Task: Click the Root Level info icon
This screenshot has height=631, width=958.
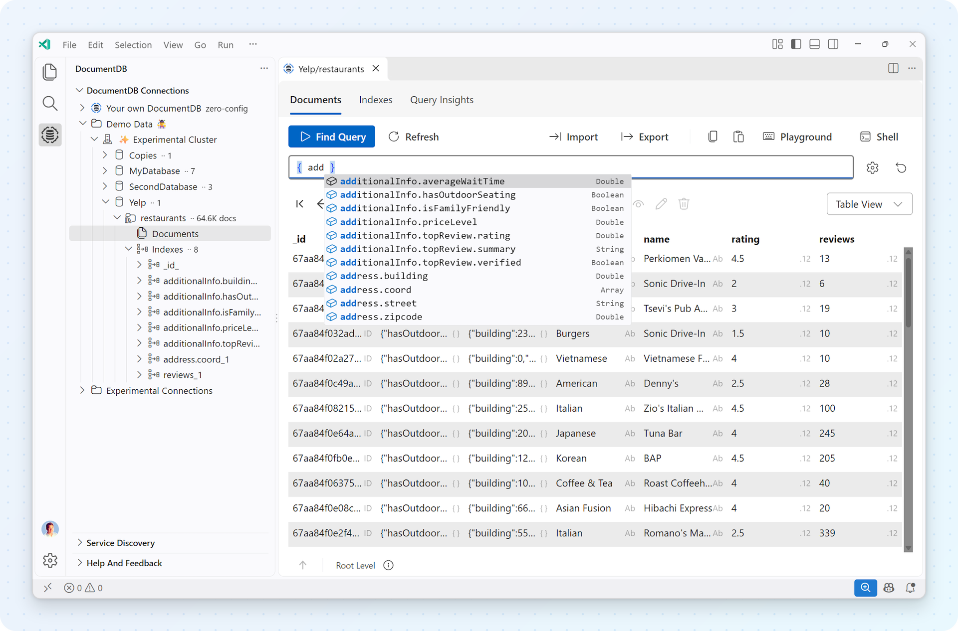Action: pos(388,565)
